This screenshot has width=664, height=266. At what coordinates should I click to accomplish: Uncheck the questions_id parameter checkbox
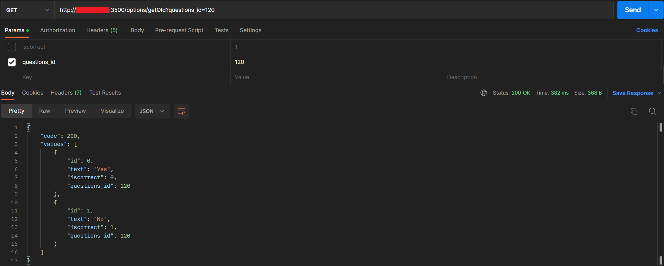pos(12,62)
